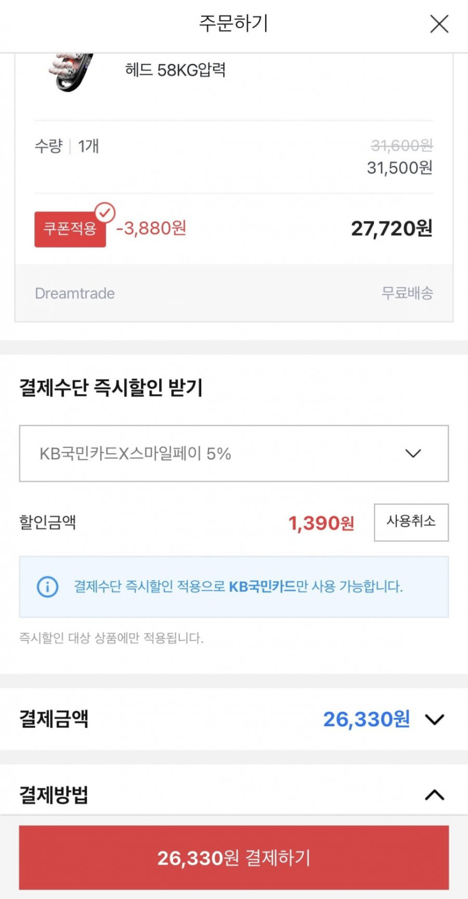
Task: Tap the 무료배송 shipping label
Action: click(x=407, y=293)
